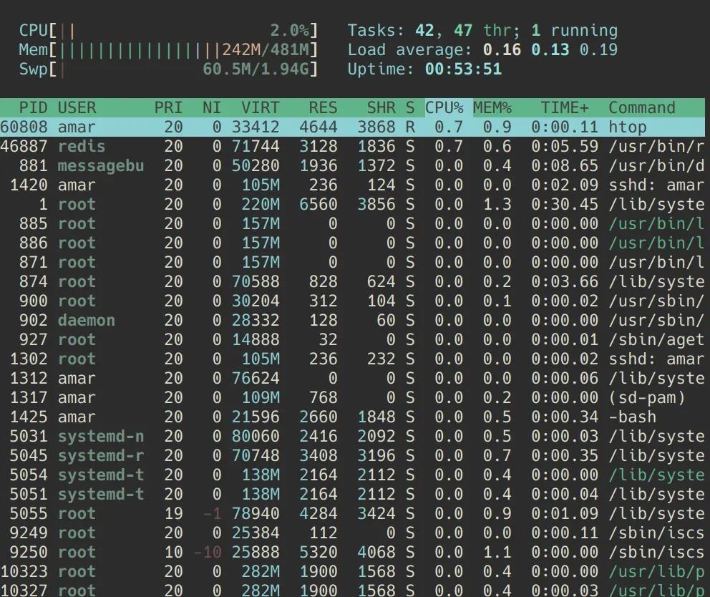Select process row with PID 885
The image size is (710, 597).
352,224
